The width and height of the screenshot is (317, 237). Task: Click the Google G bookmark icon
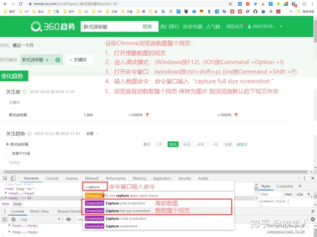tap(171, 11)
